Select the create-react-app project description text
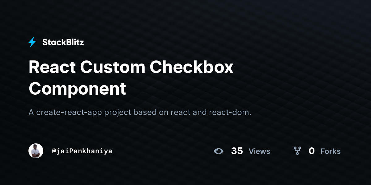Screen dimensions: 371x185 [140, 113]
